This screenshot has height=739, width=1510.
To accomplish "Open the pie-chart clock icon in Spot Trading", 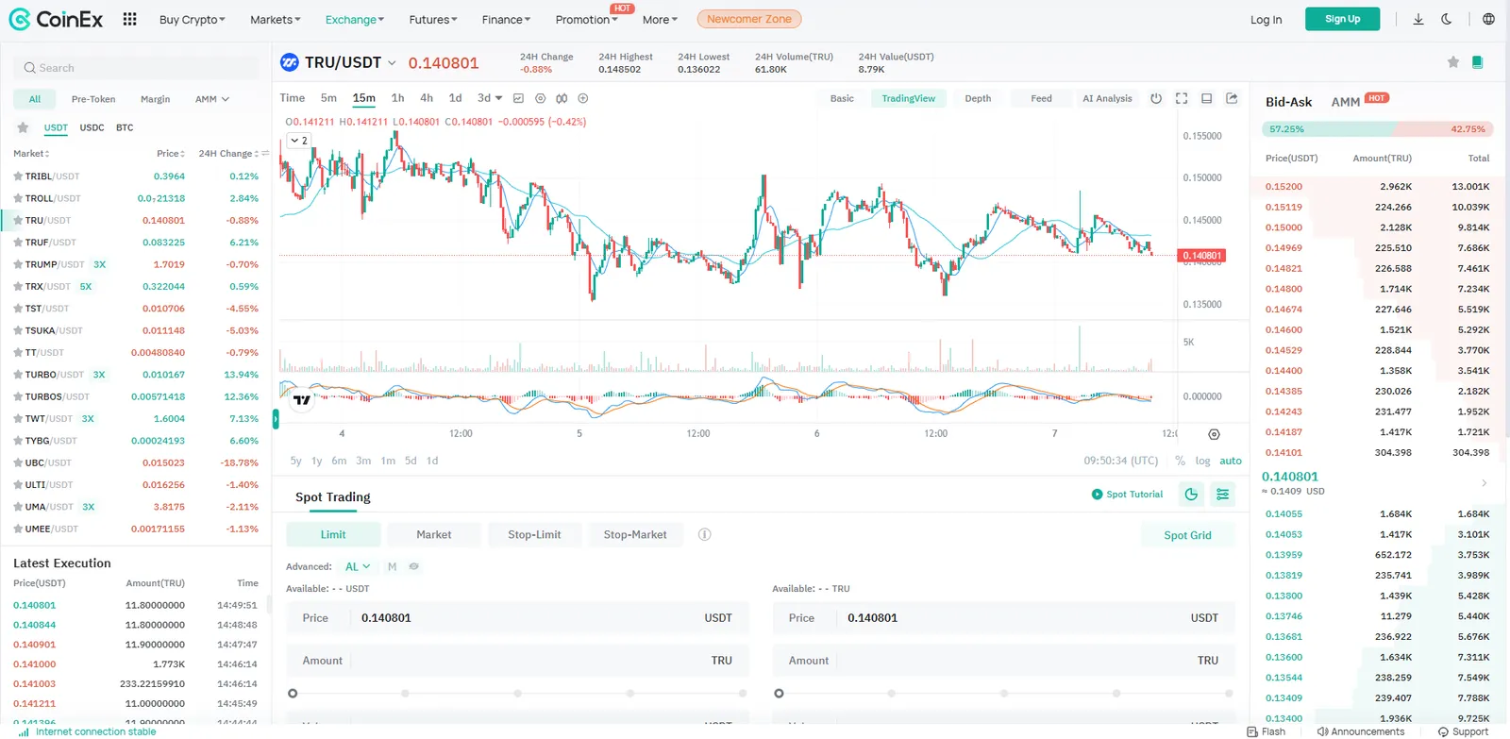I will coord(1191,495).
